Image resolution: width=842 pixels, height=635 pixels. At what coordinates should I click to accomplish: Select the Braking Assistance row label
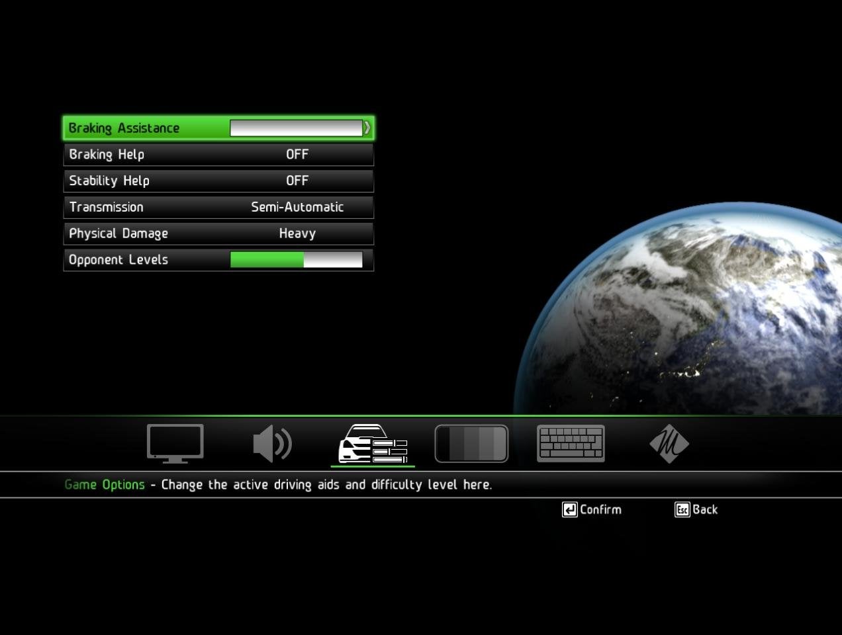click(x=124, y=128)
